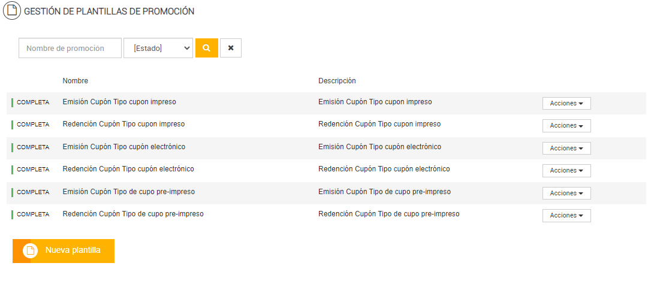Click the Nombre column header
Viewport: 663px width, 290px height.
[76, 81]
